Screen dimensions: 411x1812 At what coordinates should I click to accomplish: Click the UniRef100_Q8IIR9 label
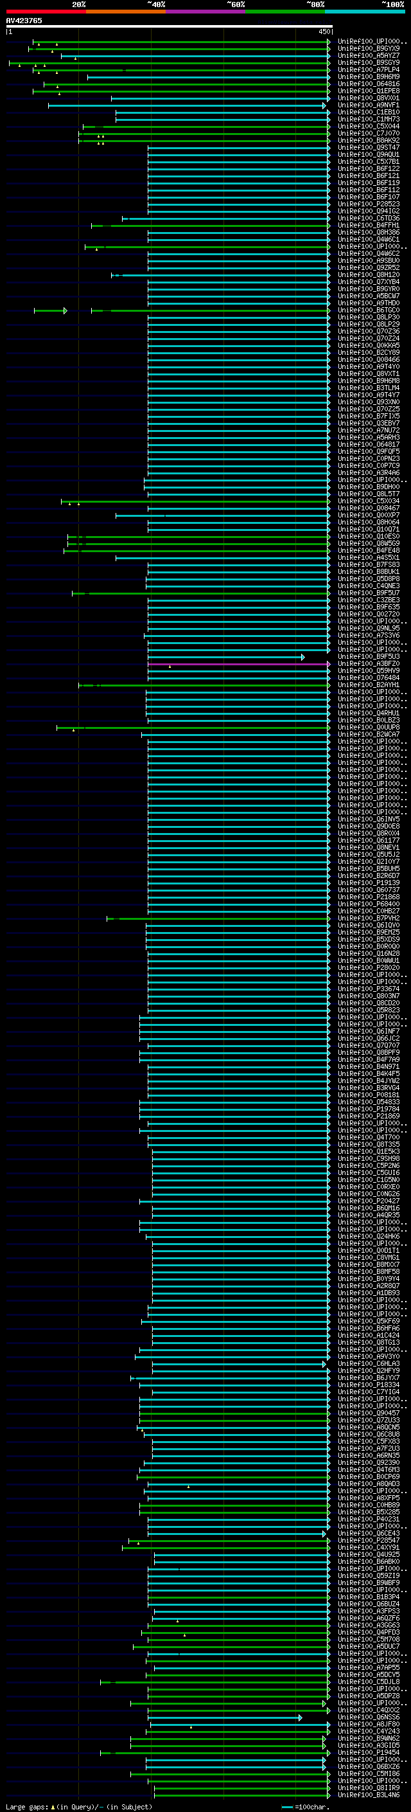click(369, 1788)
